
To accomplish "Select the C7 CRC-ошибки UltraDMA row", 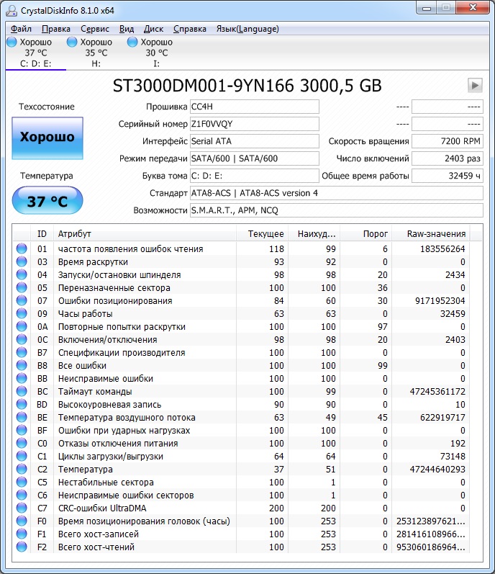I will (x=144, y=508).
